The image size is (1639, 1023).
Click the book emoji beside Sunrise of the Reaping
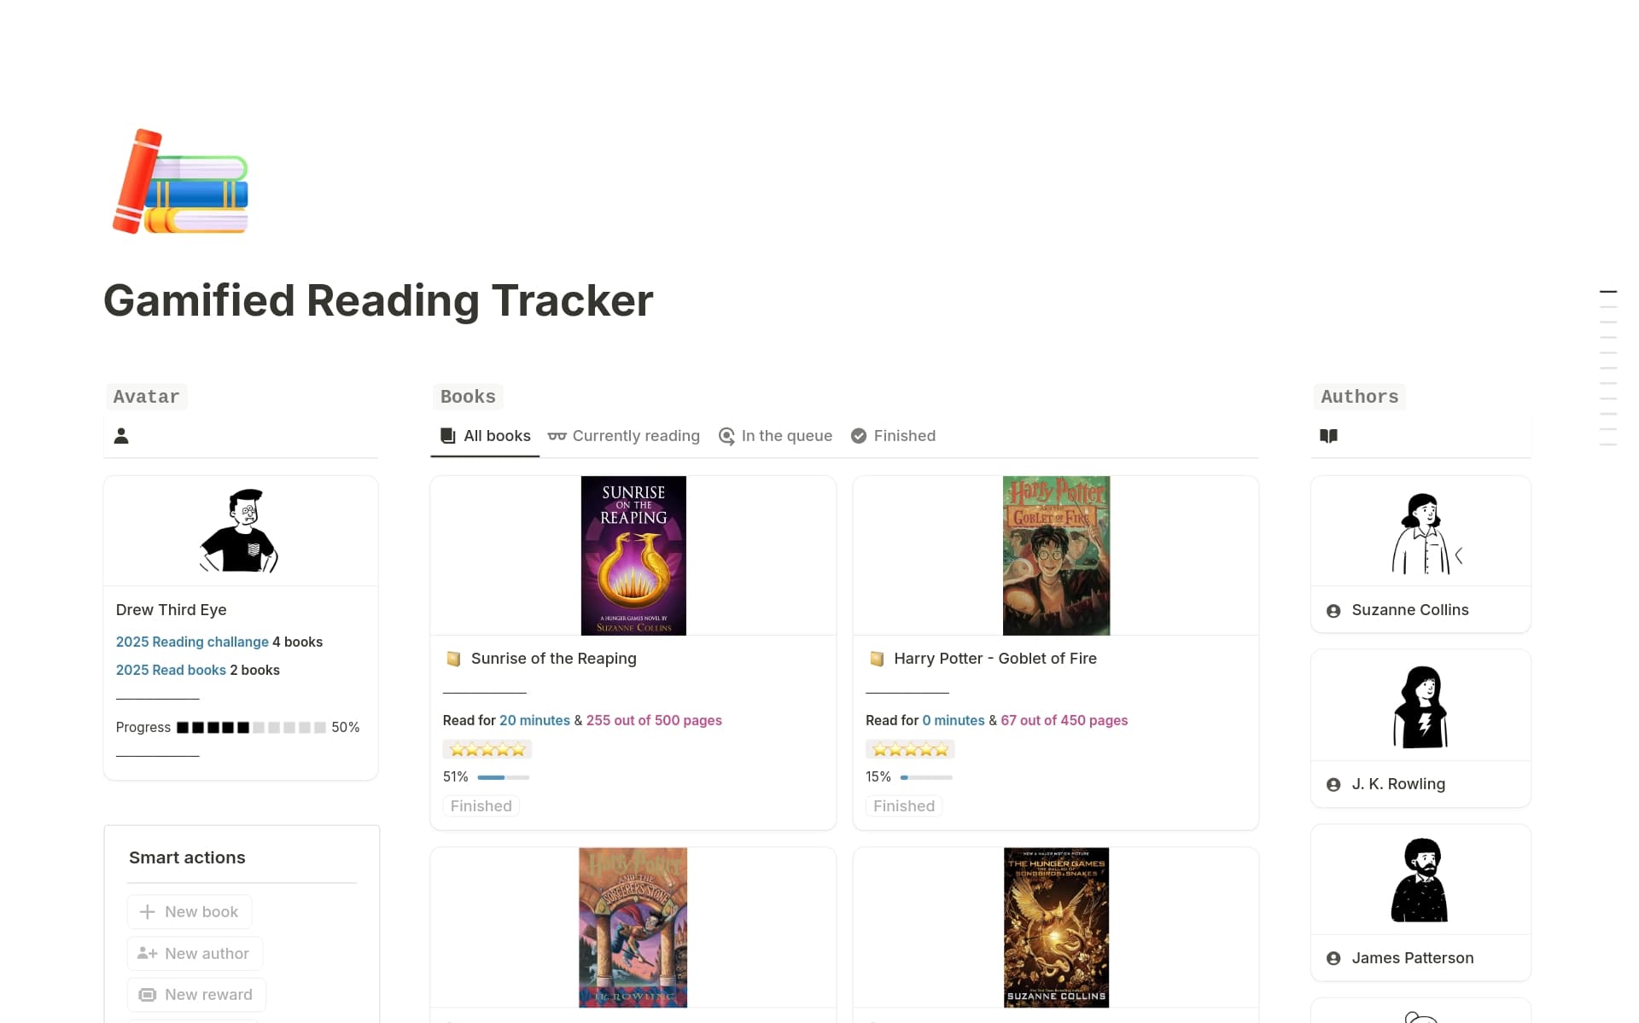click(x=453, y=658)
